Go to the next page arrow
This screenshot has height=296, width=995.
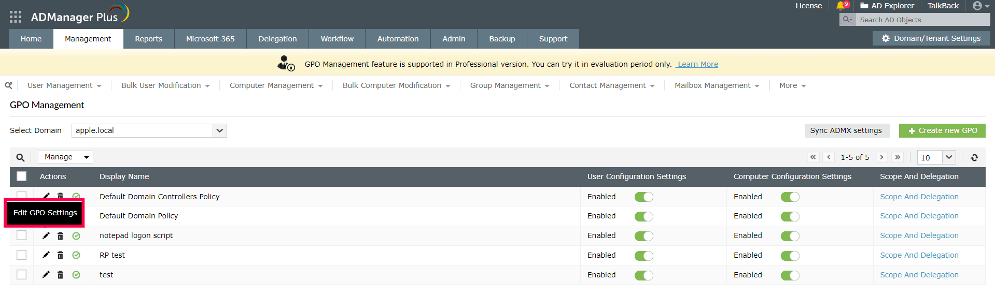click(881, 157)
